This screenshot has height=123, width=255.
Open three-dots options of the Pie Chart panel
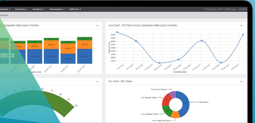241,81
